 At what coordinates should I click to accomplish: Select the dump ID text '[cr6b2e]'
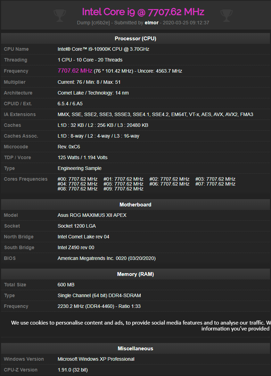click(x=101, y=23)
